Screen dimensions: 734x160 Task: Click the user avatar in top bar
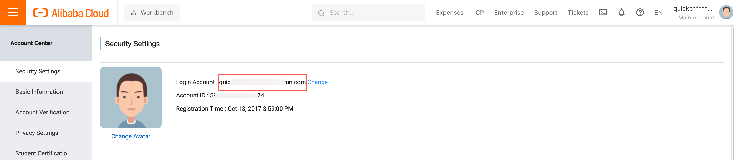tap(726, 13)
